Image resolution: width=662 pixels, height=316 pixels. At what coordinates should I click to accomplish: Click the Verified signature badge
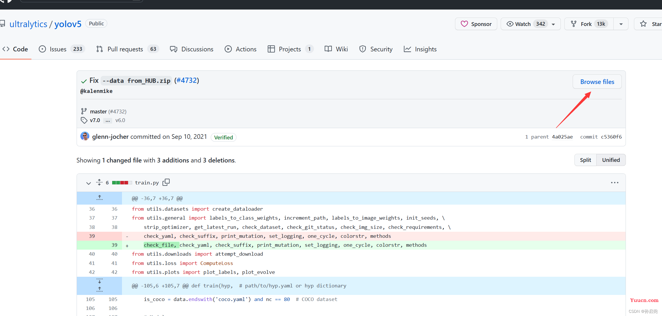[223, 137]
